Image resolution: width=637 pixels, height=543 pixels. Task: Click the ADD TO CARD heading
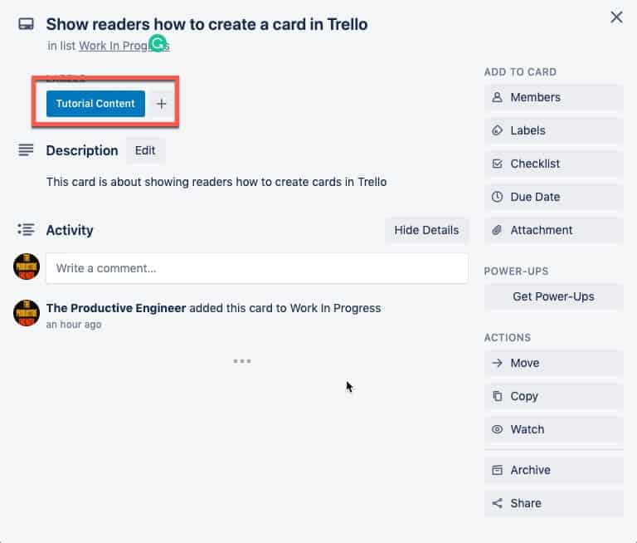click(x=520, y=72)
